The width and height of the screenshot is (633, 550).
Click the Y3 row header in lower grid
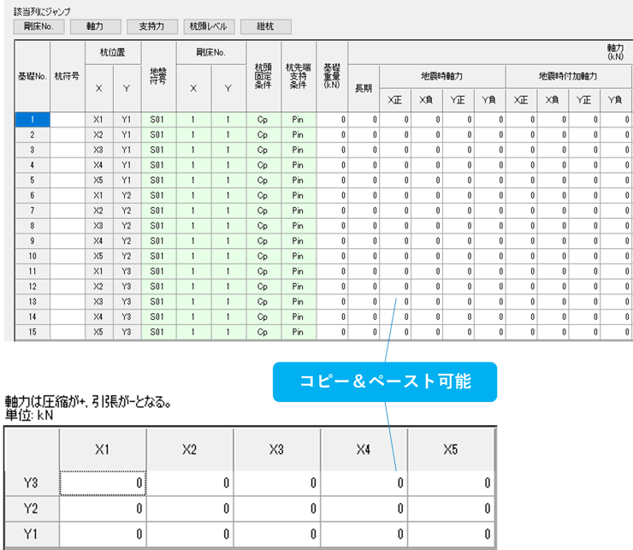pyautogui.click(x=32, y=483)
